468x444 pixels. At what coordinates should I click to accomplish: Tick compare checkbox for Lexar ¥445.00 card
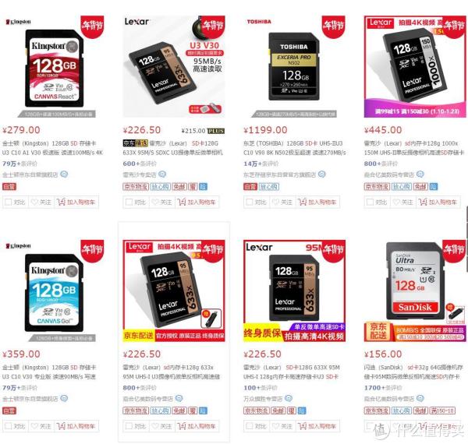pyautogui.click(x=370, y=202)
